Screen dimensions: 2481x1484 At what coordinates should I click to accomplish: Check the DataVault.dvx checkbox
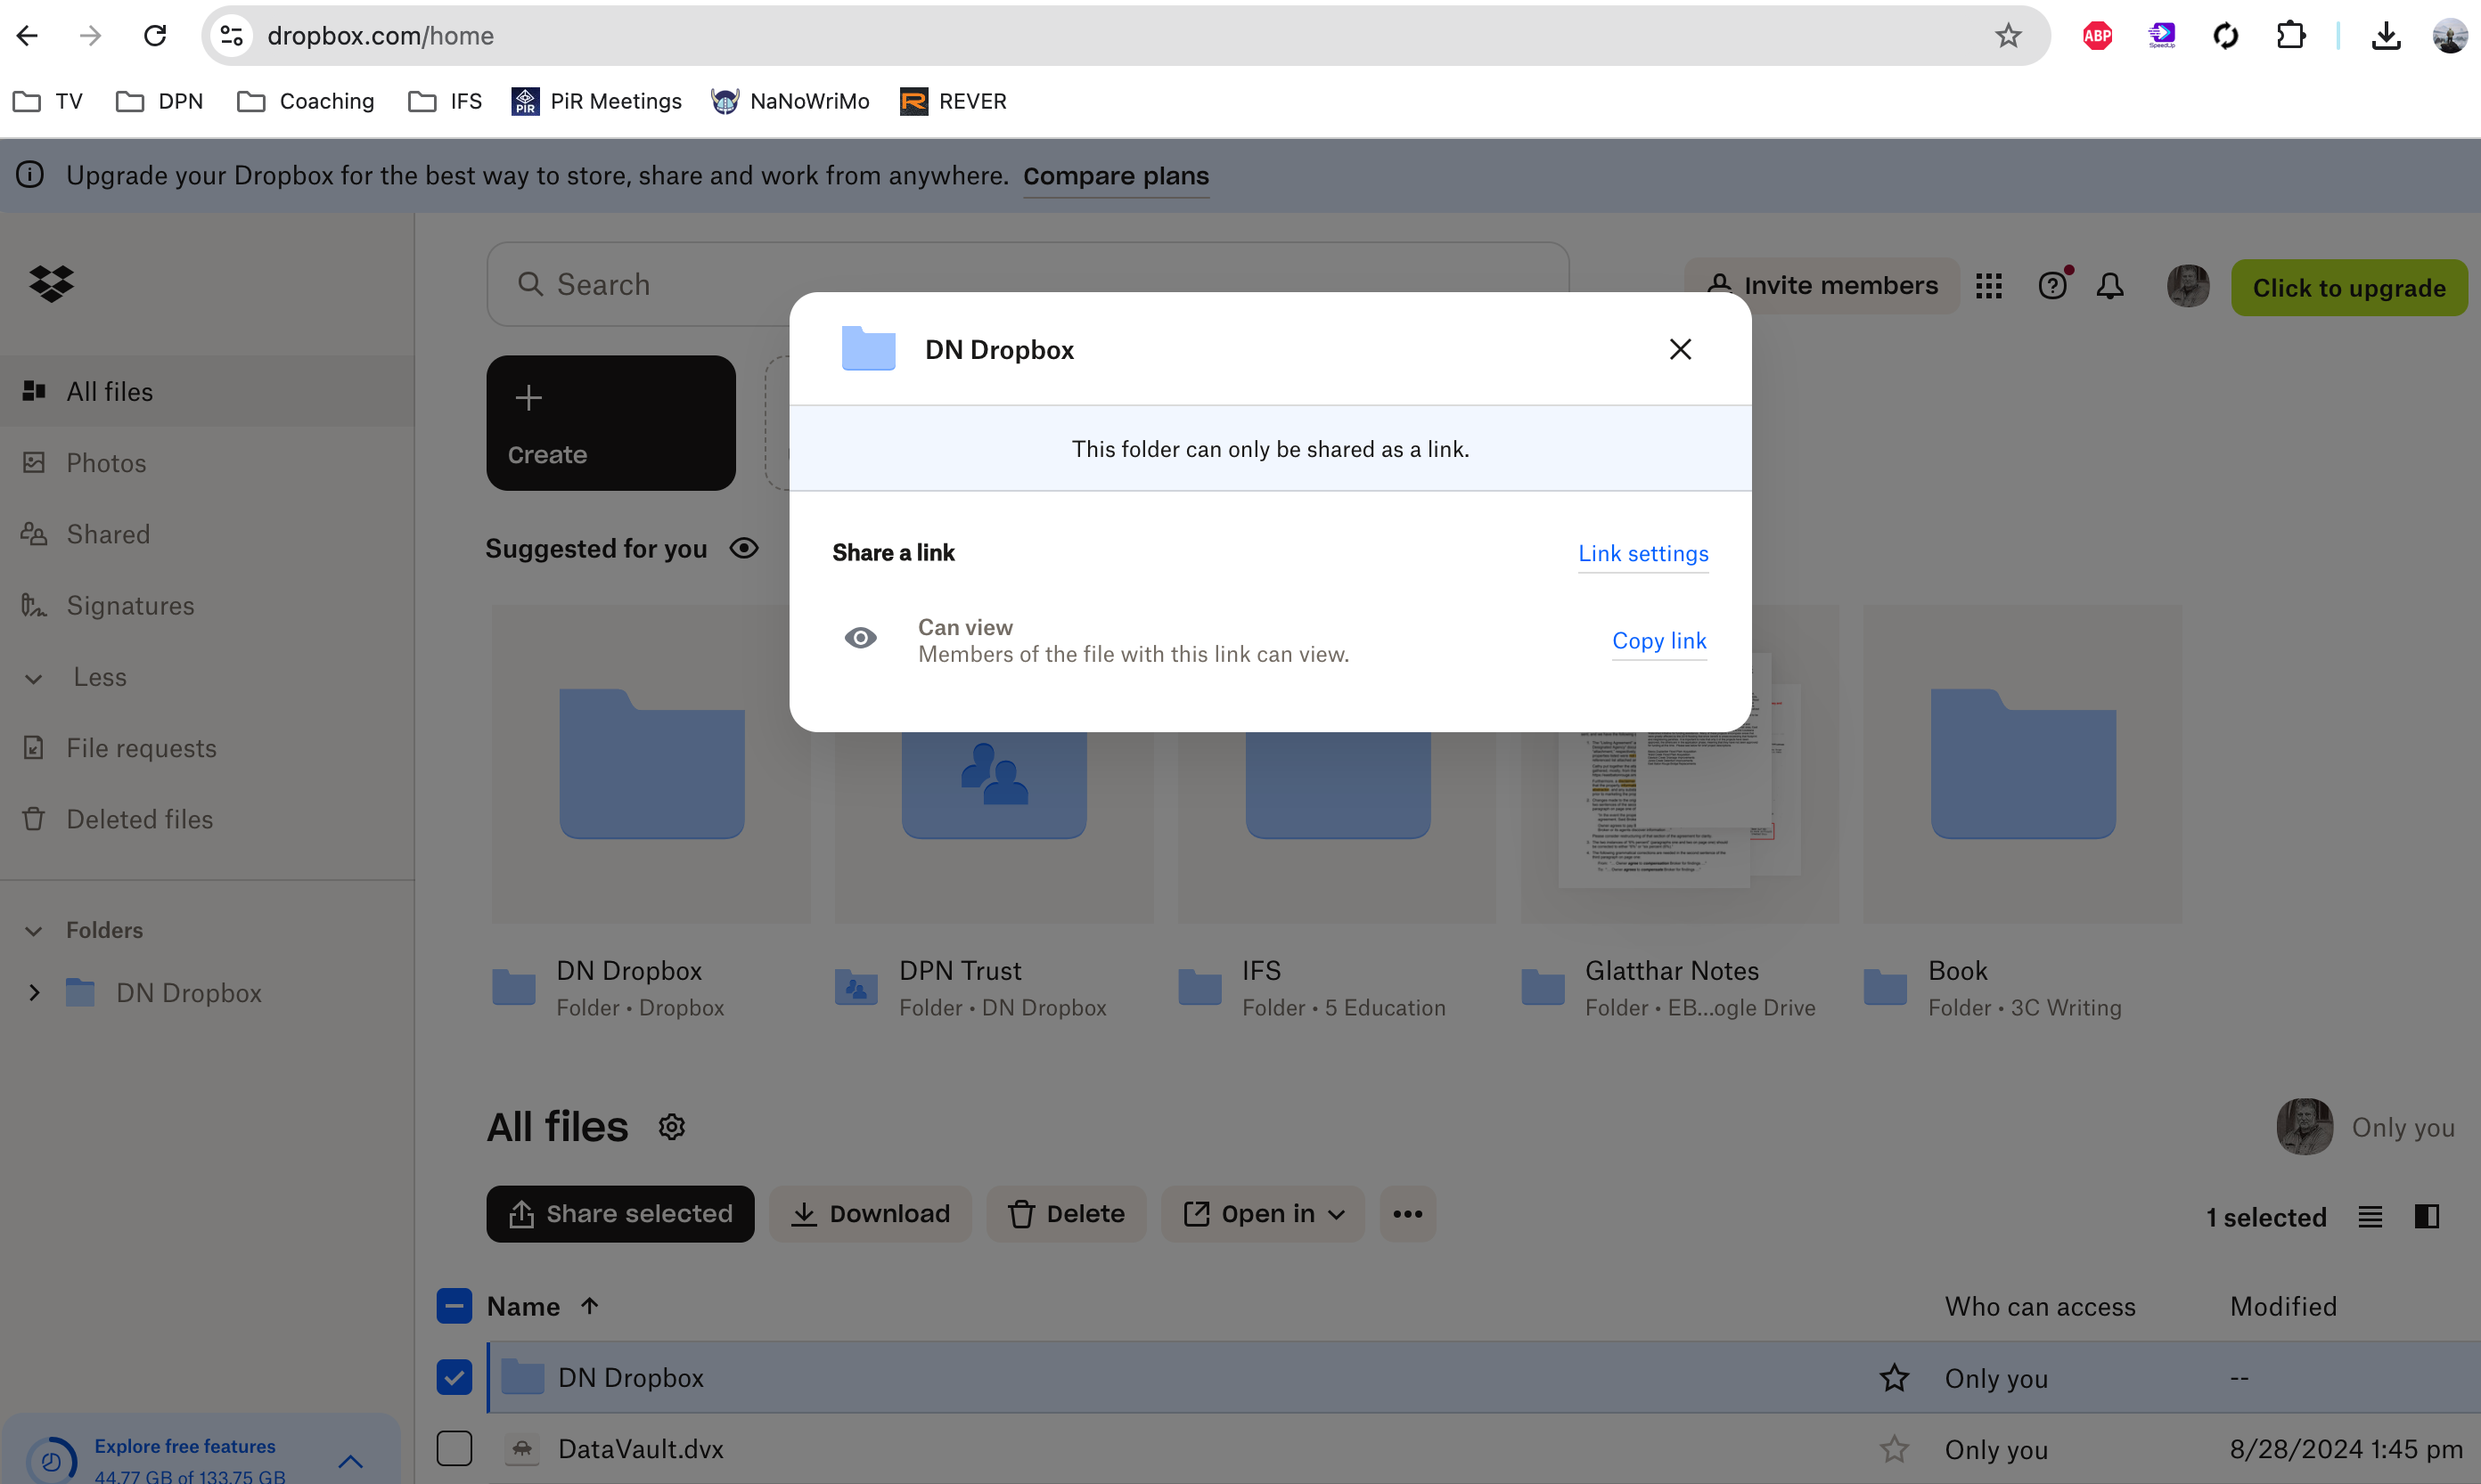pos(454,1449)
